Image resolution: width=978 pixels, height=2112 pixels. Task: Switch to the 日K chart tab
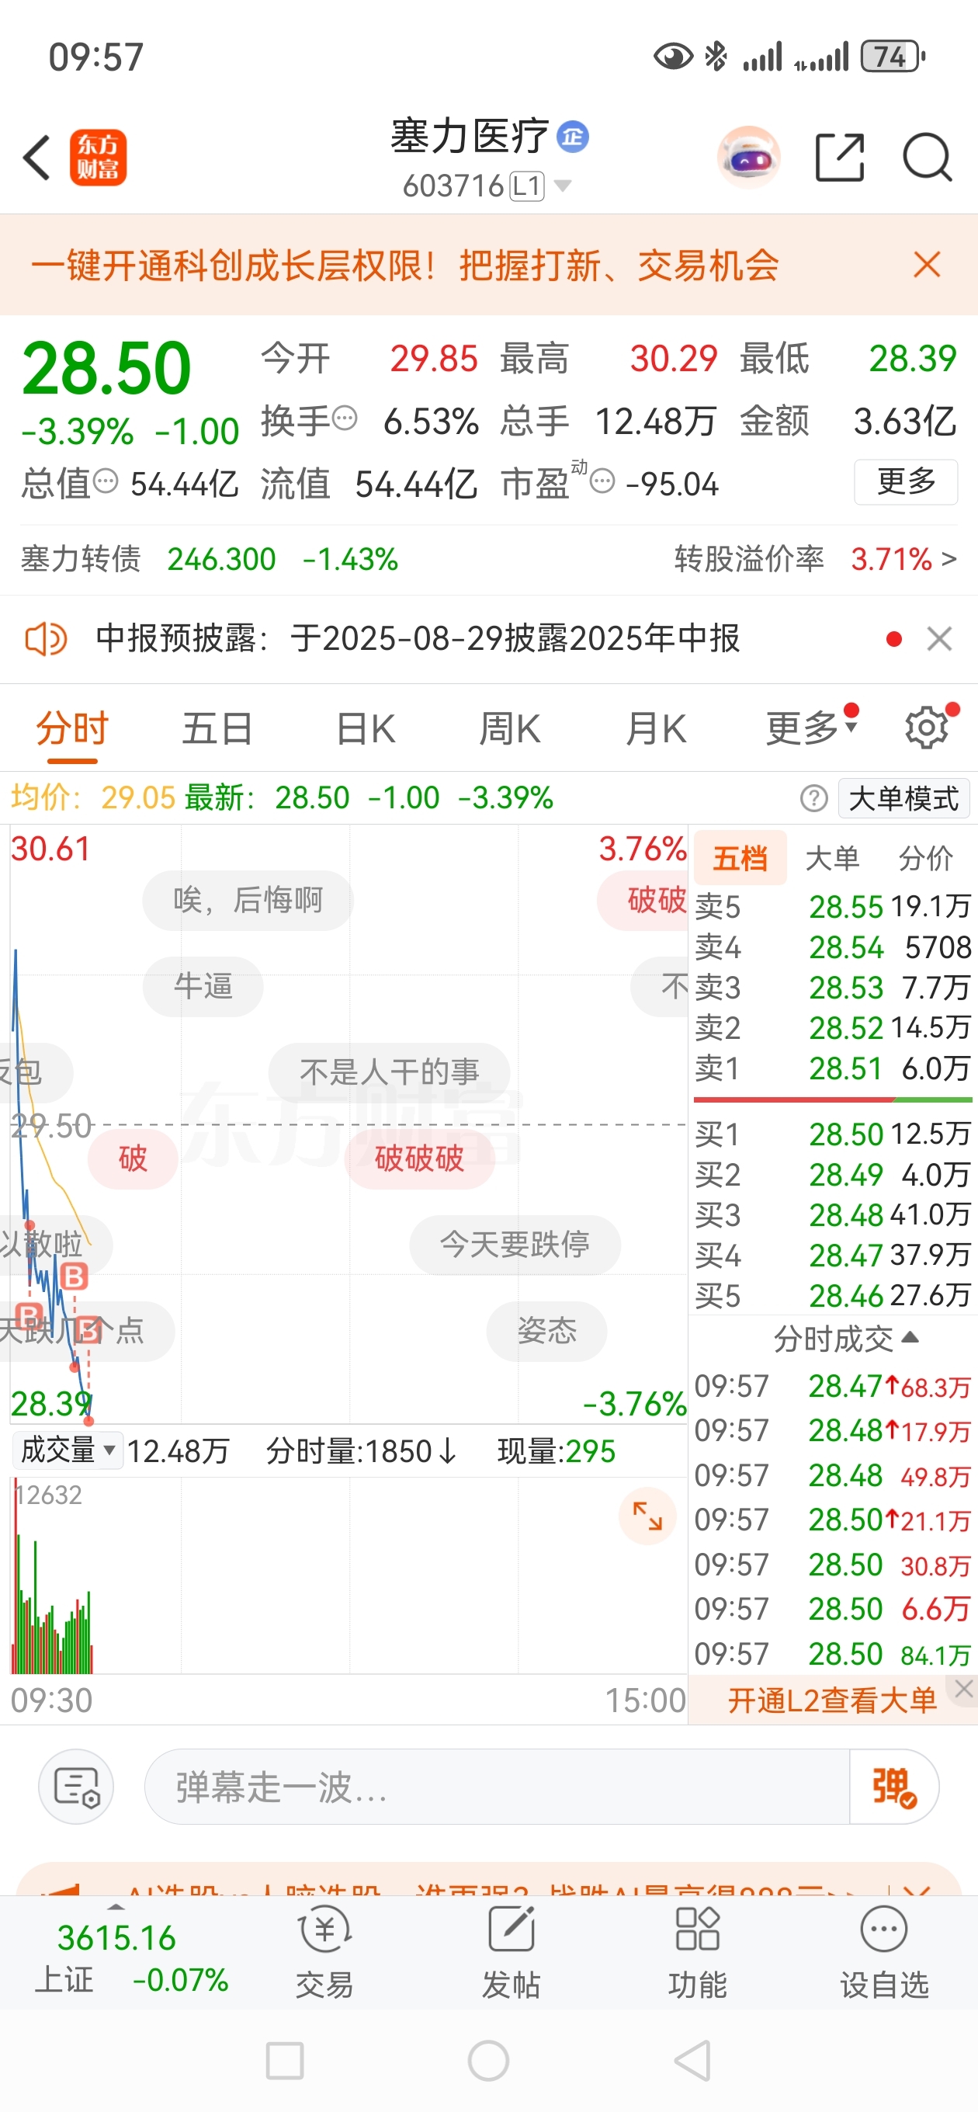coord(366,729)
